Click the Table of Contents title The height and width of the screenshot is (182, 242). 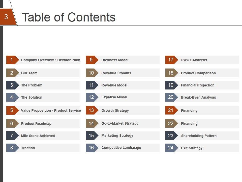[69, 17]
